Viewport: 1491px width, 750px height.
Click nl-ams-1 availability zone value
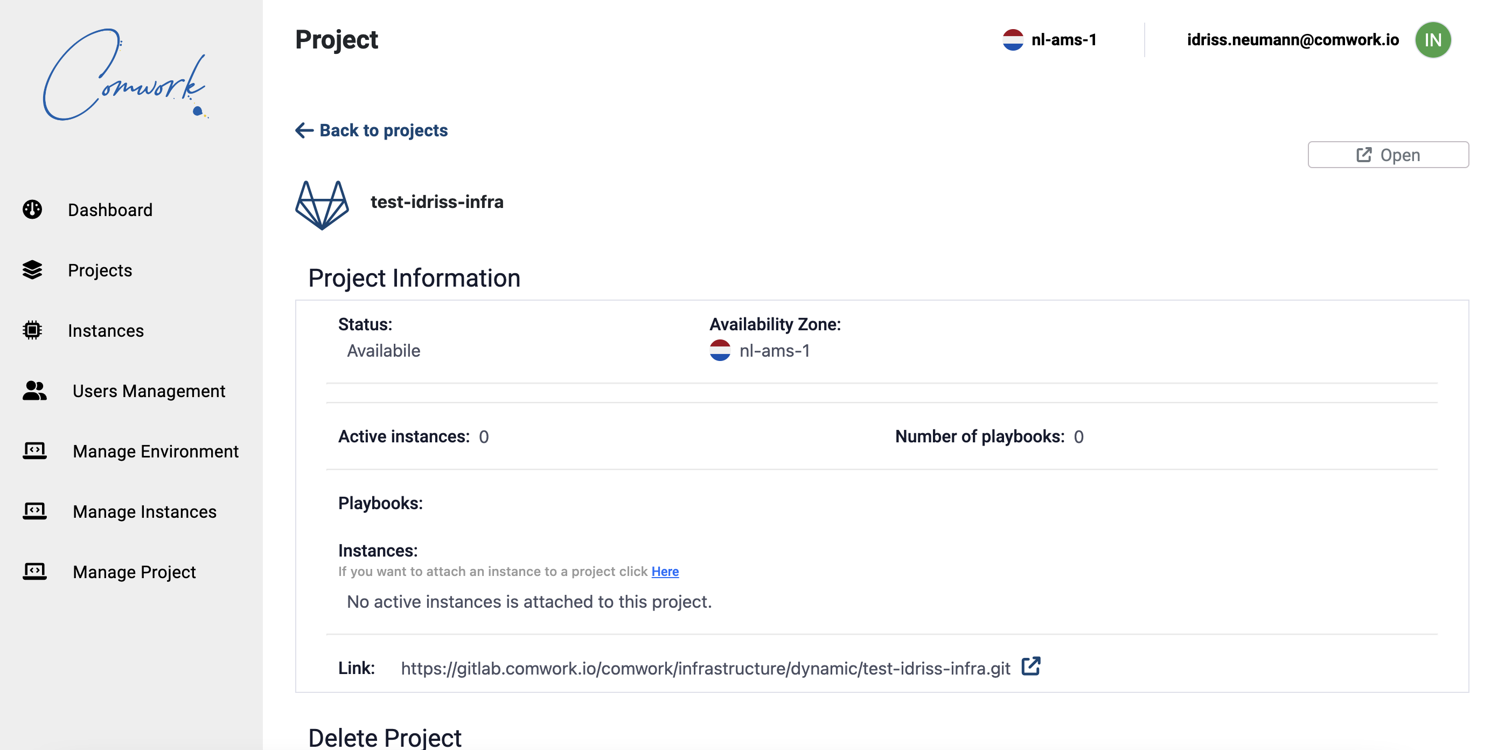coord(775,351)
